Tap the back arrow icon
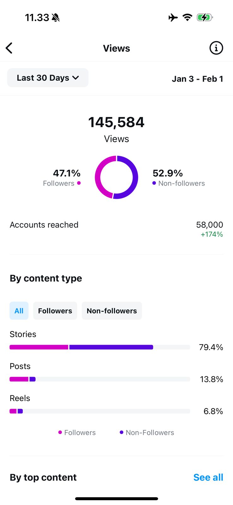The height and width of the screenshot is (505, 233). click(9, 48)
